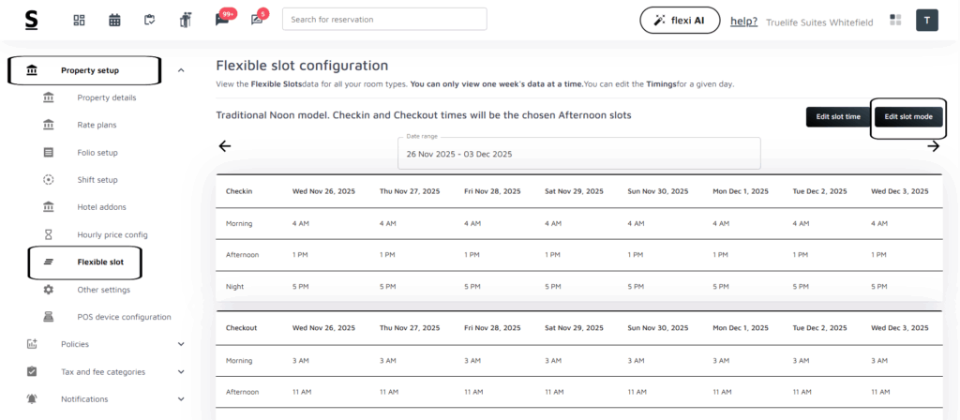
Task: Open the calendar view icon
Action: coord(114,20)
